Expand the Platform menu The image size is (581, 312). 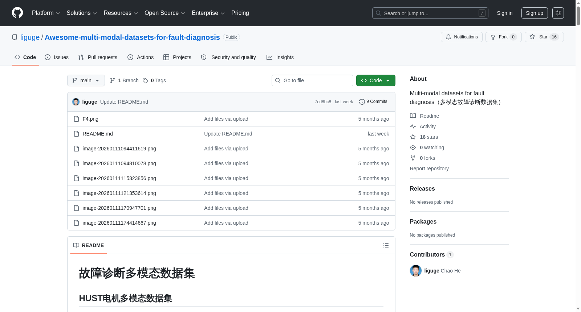[x=46, y=13]
